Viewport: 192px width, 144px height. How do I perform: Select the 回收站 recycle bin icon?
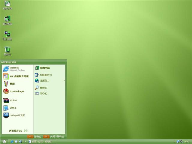pos(7,51)
